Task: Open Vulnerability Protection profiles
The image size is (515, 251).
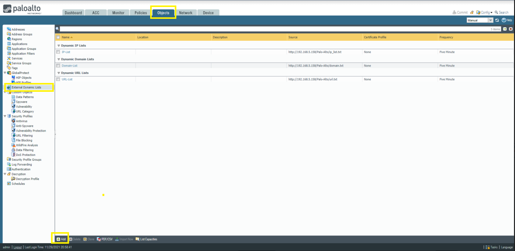Action: (x=31, y=131)
